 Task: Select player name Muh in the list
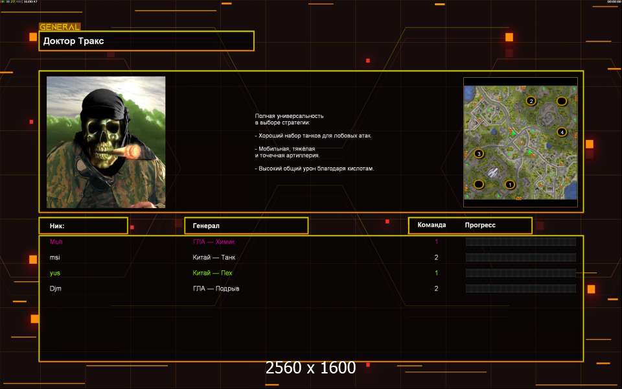tap(56, 242)
